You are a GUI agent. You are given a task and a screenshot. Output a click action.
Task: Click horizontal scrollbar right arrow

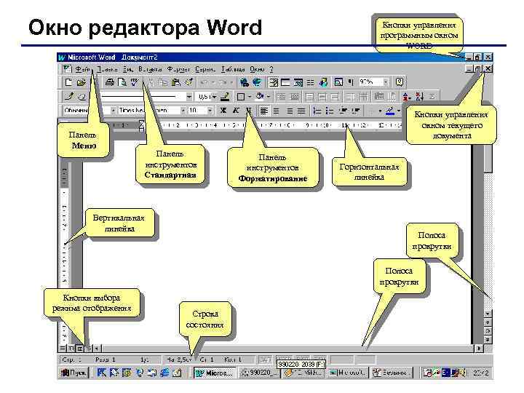[479, 348]
